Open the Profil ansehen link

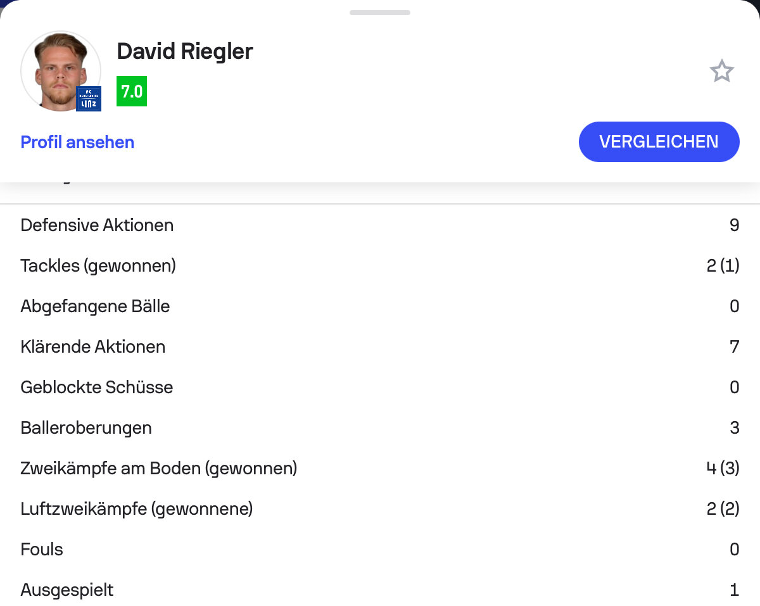pyautogui.click(x=77, y=142)
